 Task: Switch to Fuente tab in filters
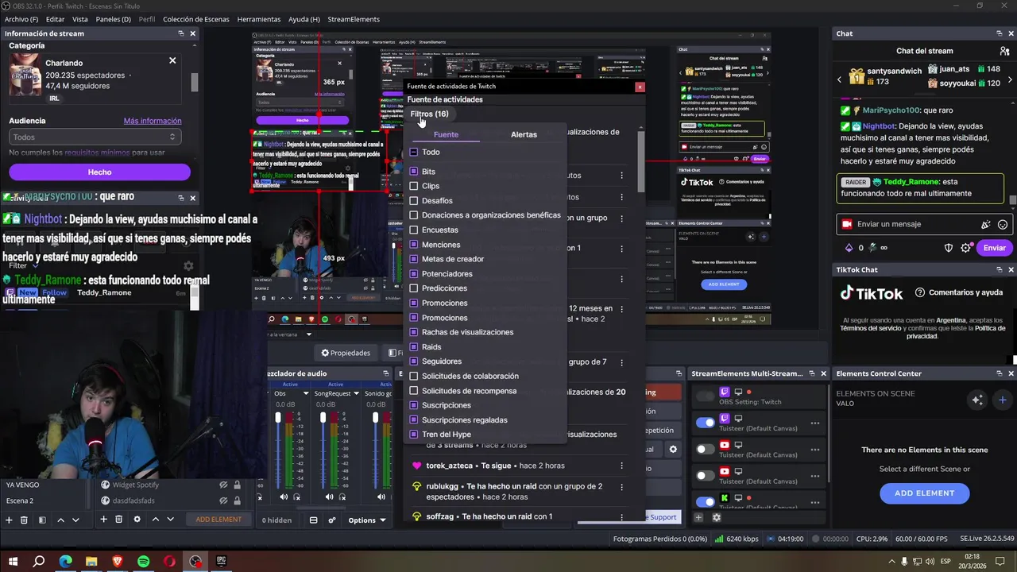point(446,134)
